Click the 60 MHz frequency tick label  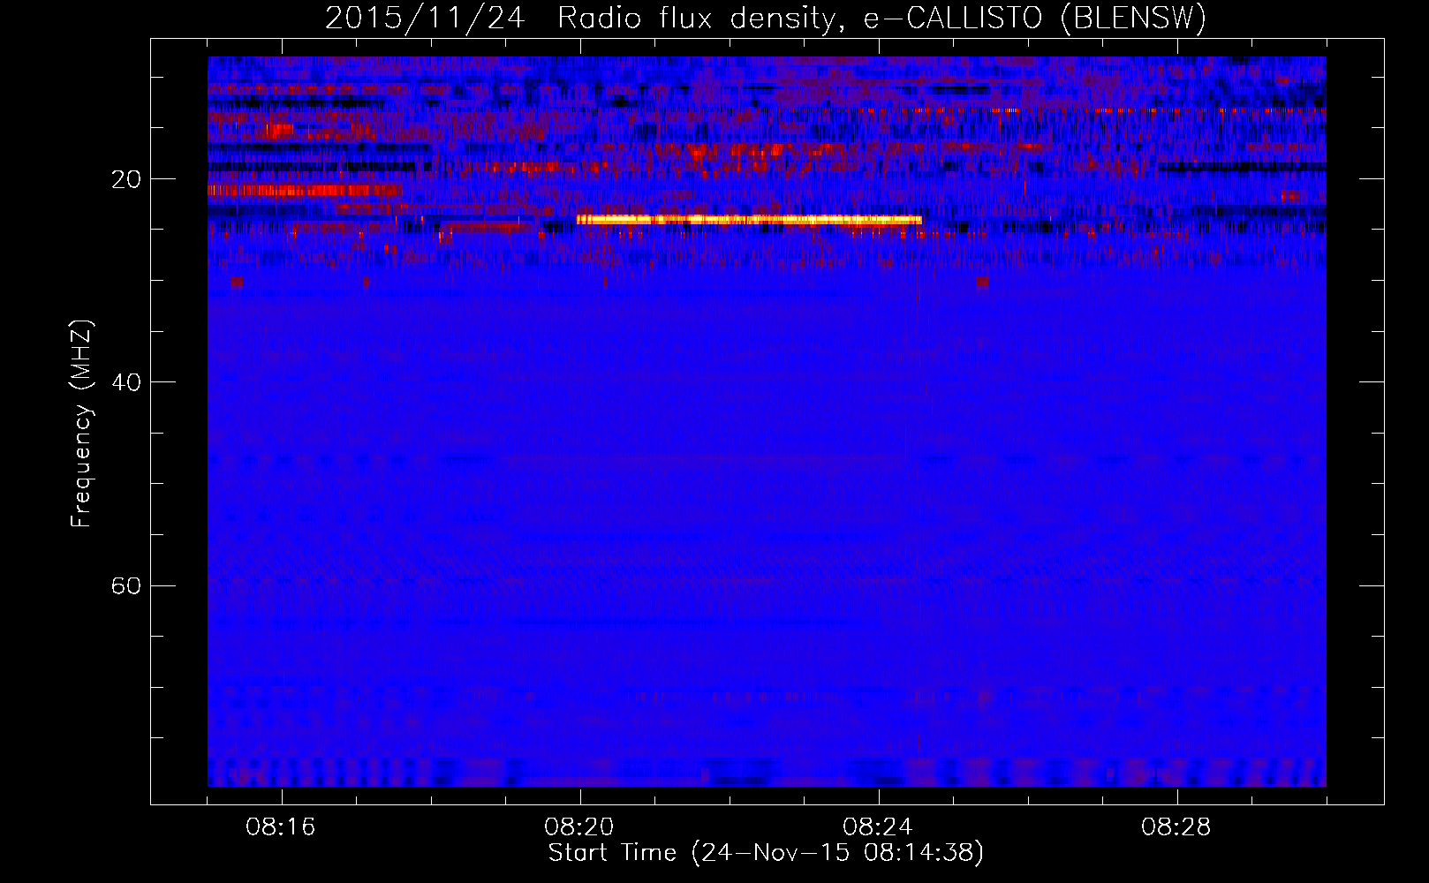[x=126, y=585]
